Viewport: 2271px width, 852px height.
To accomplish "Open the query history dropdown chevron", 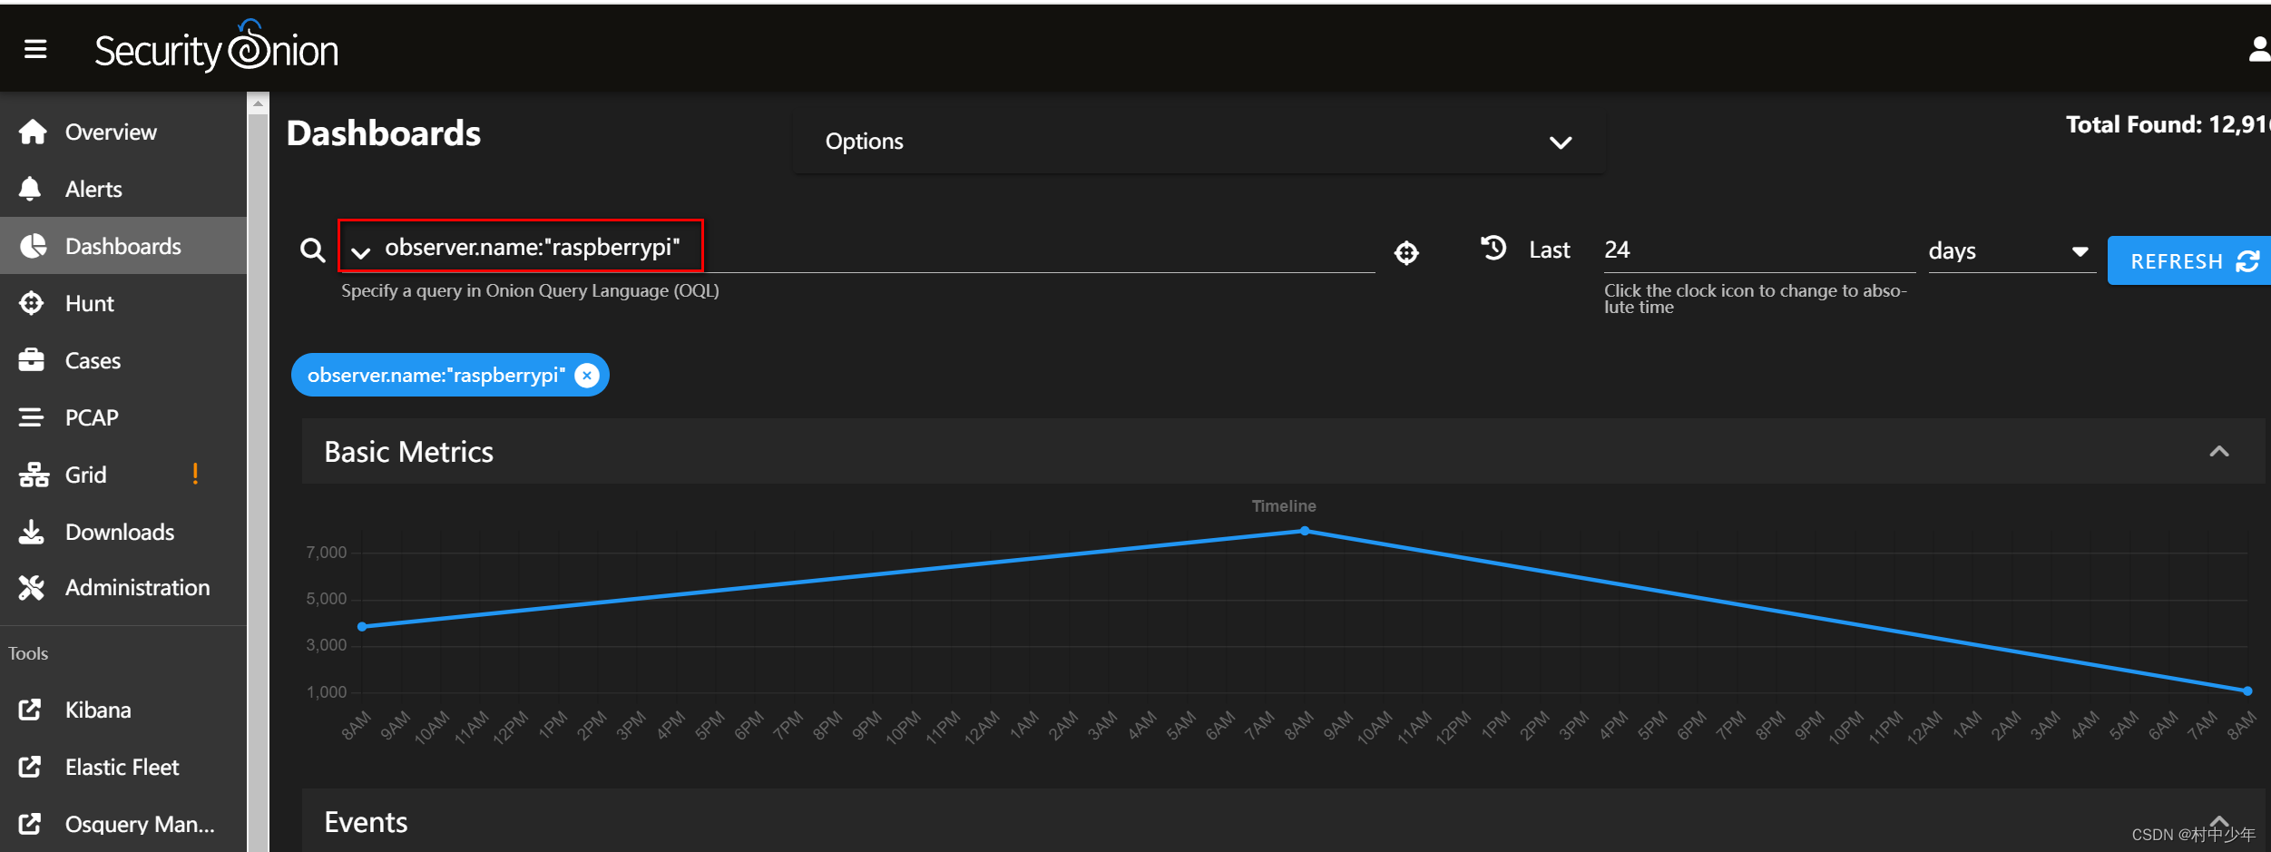I will tap(361, 252).
